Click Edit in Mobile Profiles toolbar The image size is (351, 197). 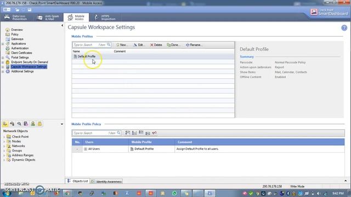pyautogui.click(x=139, y=45)
